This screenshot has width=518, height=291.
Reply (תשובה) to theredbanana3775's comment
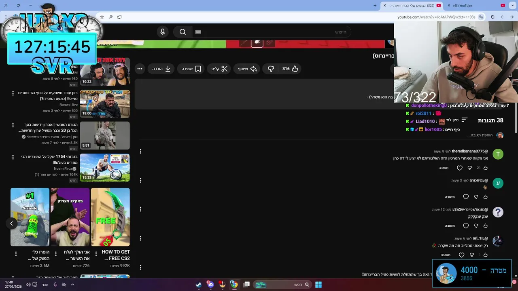tap(444, 168)
